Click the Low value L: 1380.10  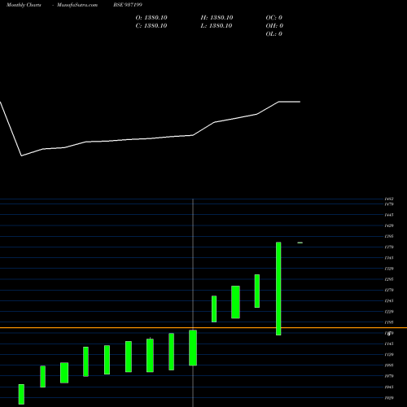click(217, 26)
